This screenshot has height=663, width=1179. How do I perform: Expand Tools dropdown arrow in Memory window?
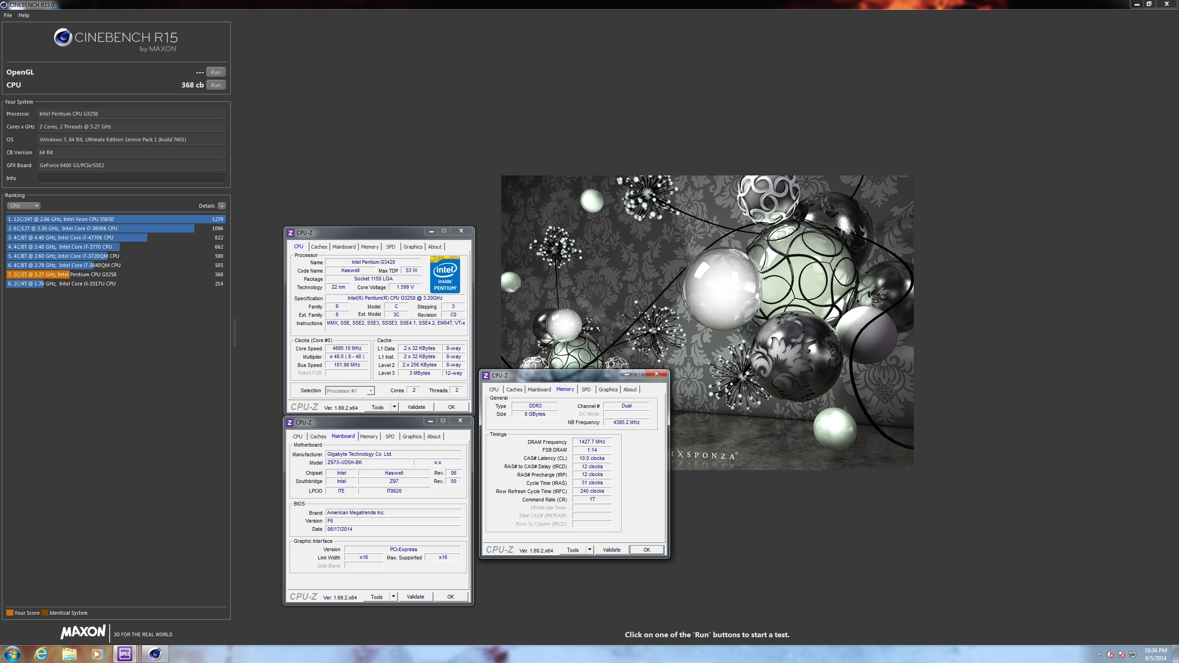(589, 550)
